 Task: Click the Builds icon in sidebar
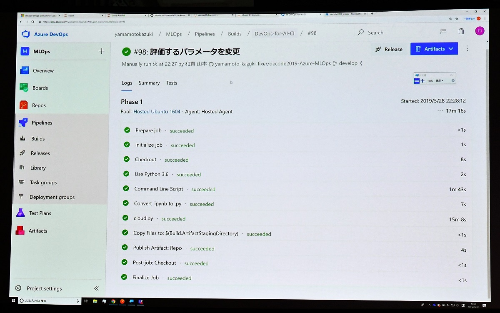(22, 138)
